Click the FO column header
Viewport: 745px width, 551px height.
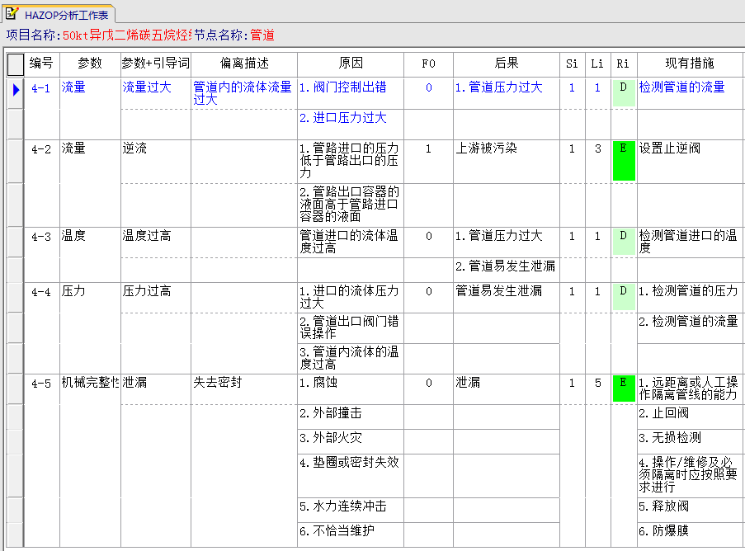tap(428, 64)
